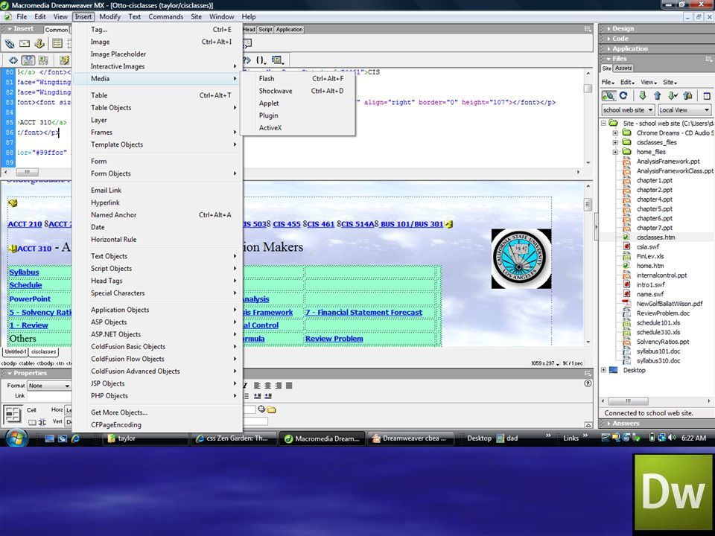Click the Syllabus link in design view

[x=24, y=272]
